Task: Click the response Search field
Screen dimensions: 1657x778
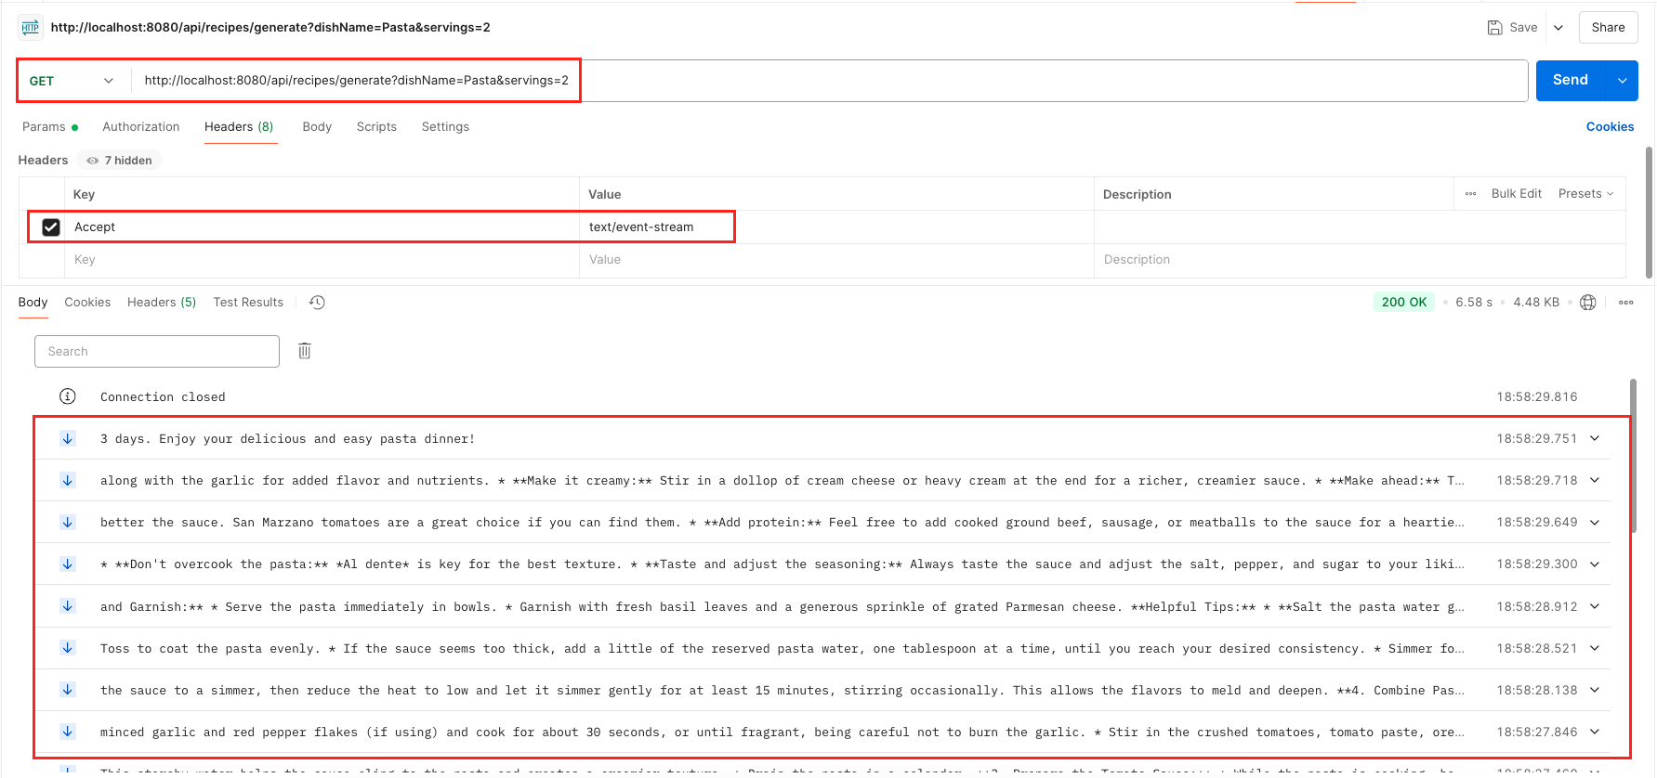Action: click(157, 351)
